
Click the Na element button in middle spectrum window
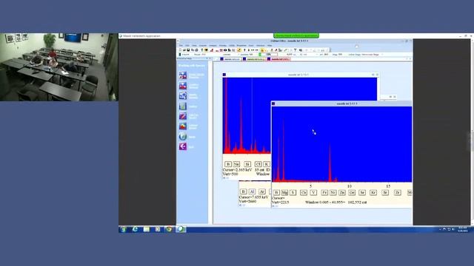[x=236, y=164]
